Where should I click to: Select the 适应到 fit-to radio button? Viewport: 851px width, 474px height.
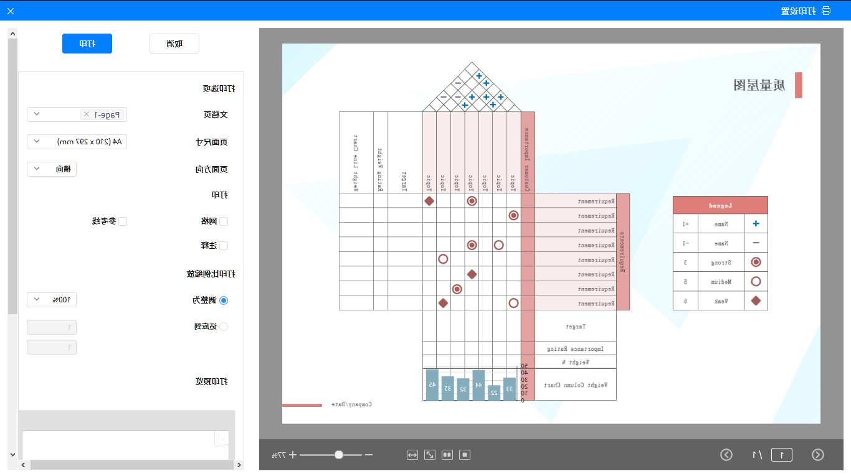tap(224, 326)
